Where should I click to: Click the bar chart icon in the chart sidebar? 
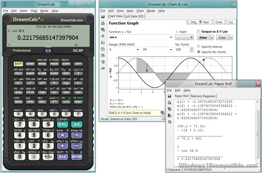(103, 49)
